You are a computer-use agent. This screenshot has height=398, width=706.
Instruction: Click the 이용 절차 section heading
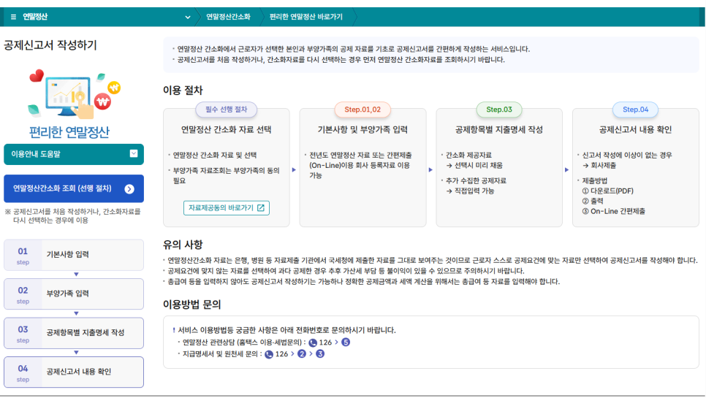[x=183, y=90]
